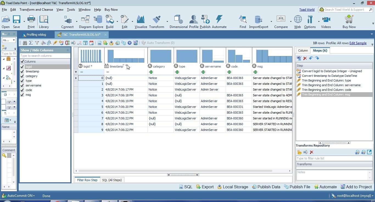Viewport: 375px width, 202px height.
Task: Uncheck the code column checkbox
Action: click(22, 90)
